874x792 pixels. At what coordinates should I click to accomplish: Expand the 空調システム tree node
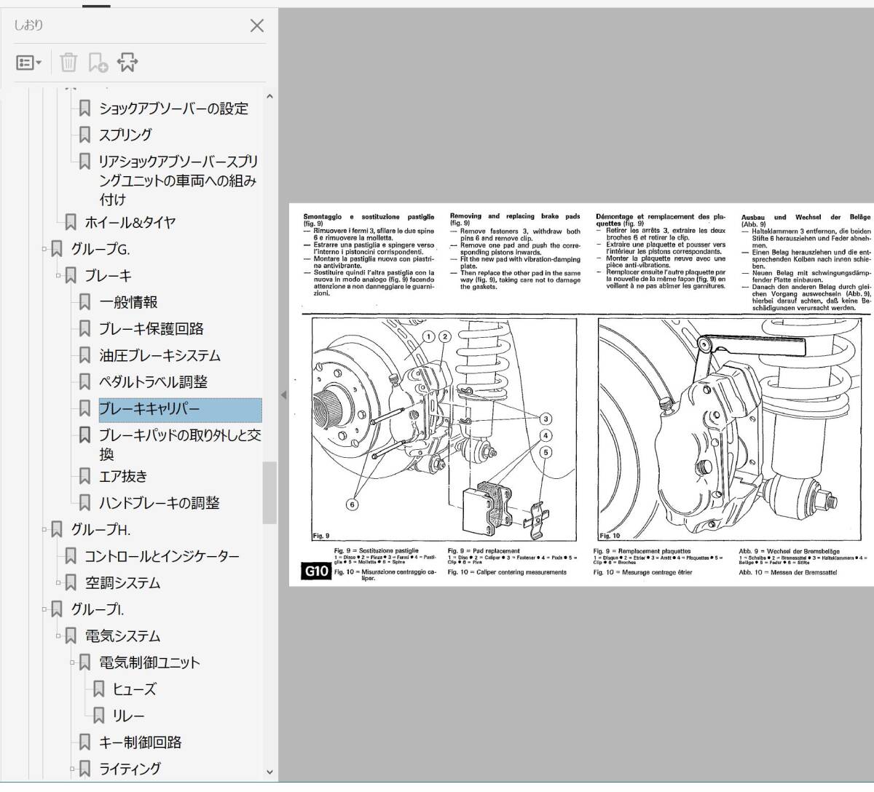coord(59,582)
